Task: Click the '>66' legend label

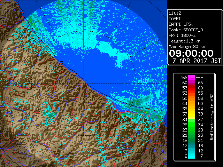Action: tap(184, 77)
